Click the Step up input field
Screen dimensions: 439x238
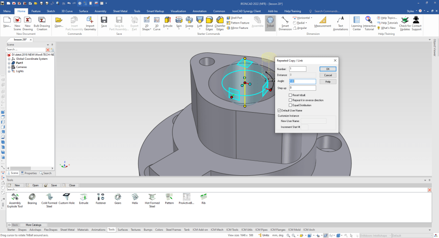tap(303, 88)
